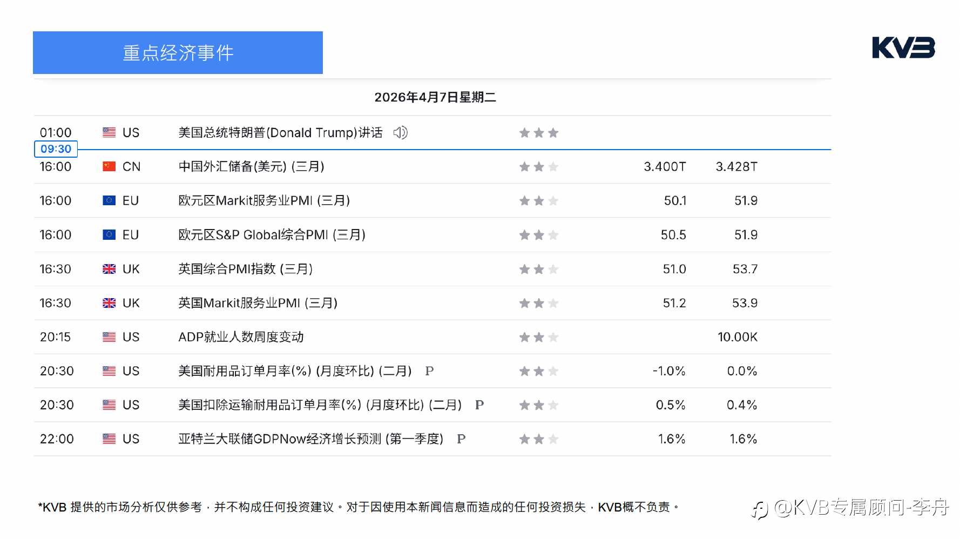Screen dimensions: 960x539
Task: Click EU flag in 欧元区Markit服务业PMI row
Action: pos(109,200)
